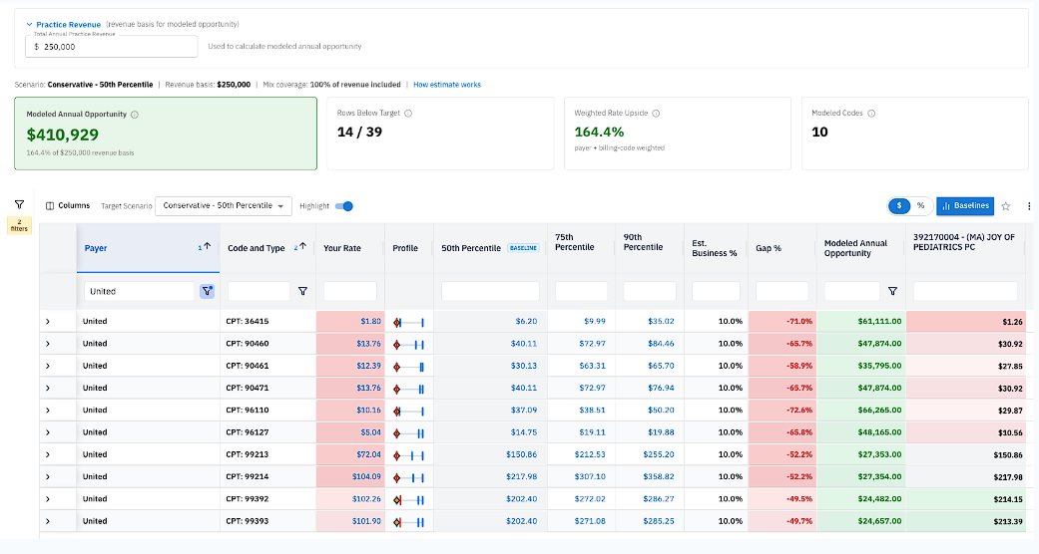Click the Weighted Rate Upside 164.4% card
The image size is (1039, 554).
click(x=678, y=134)
